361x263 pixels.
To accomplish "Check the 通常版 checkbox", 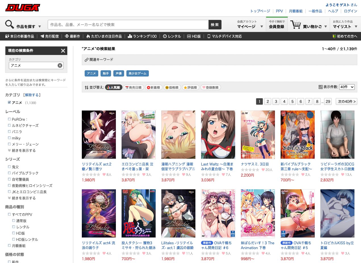I will click(x=14, y=221).
